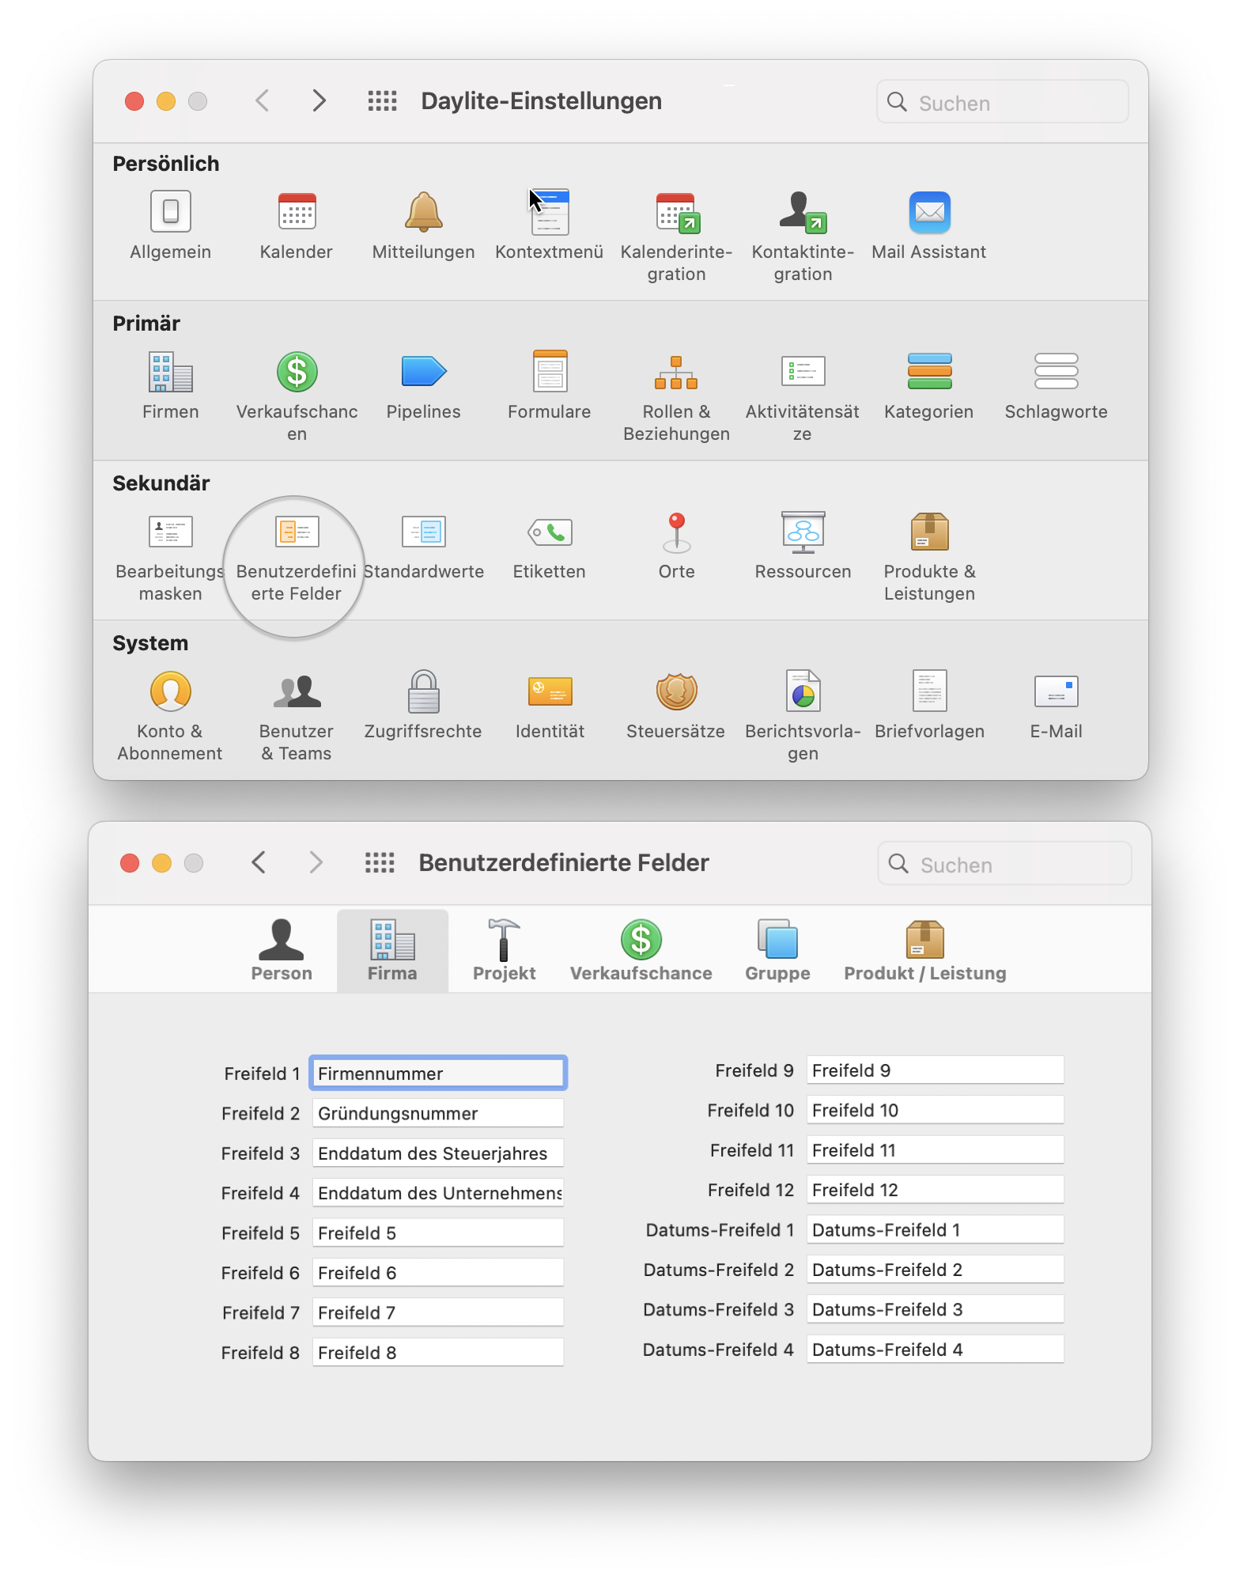The image size is (1240, 1579).
Task: Switch to the Projekt tab
Action: 504,950
